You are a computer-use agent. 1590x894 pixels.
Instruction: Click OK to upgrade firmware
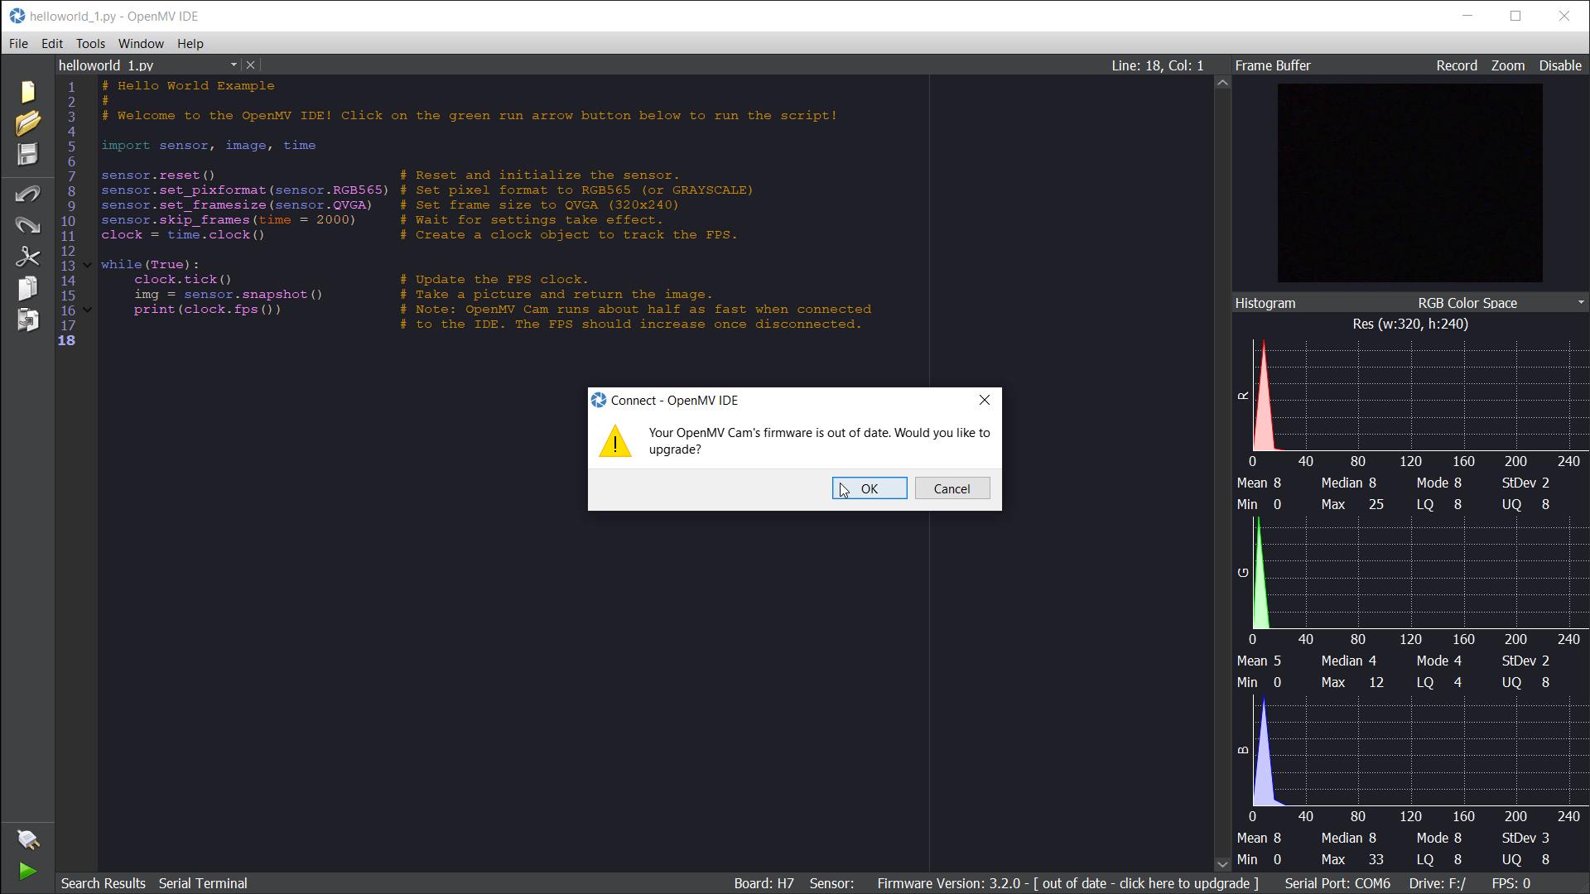(869, 488)
